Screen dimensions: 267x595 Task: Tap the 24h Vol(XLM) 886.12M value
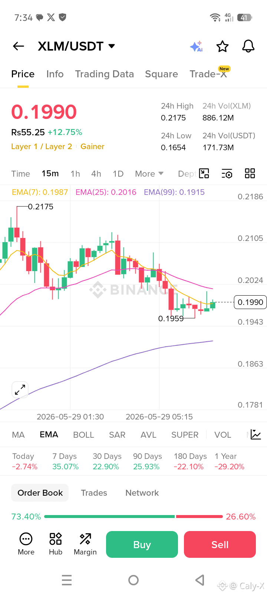[x=218, y=118]
